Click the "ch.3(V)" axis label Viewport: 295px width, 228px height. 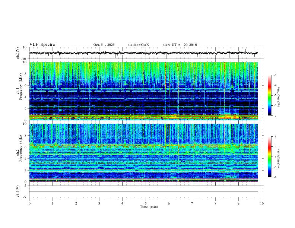[x=18, y=191]
